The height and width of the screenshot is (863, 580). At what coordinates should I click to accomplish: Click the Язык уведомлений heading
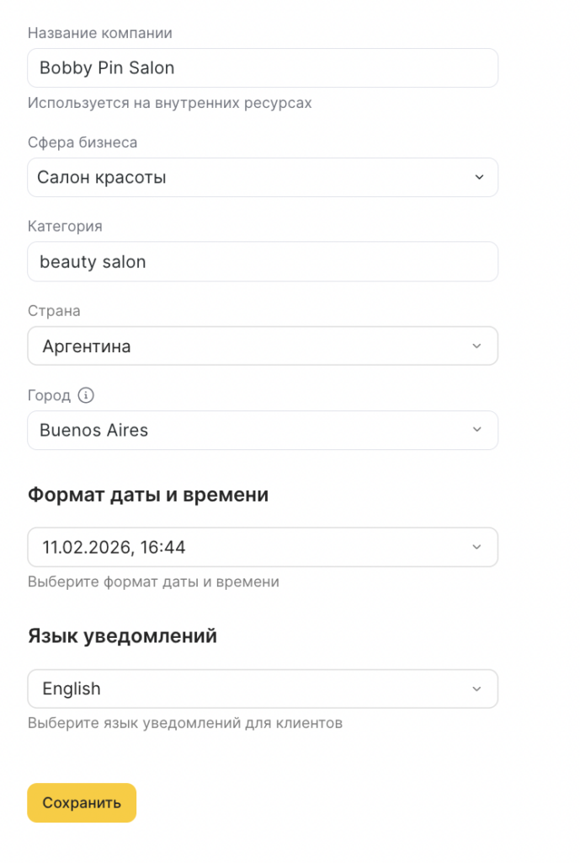pos(122,636)
